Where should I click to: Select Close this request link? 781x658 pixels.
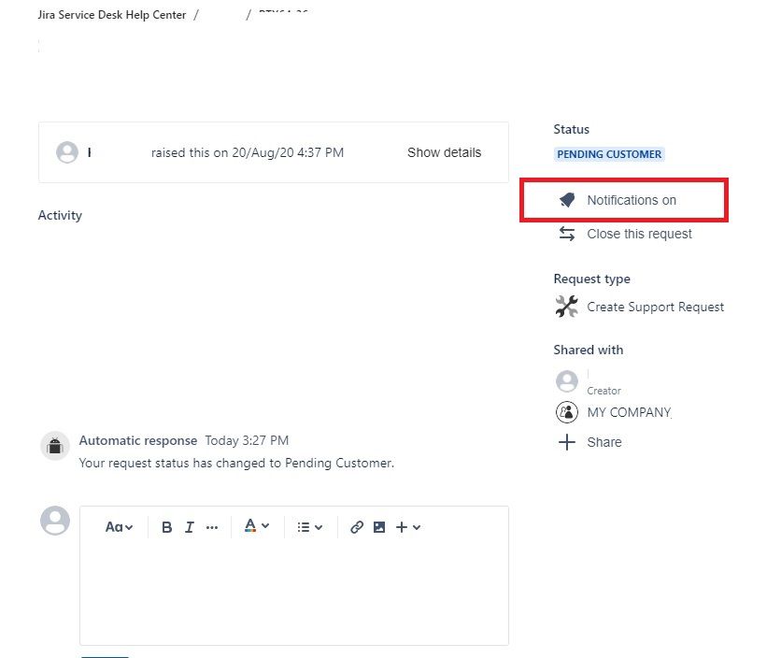pos(639,234)
